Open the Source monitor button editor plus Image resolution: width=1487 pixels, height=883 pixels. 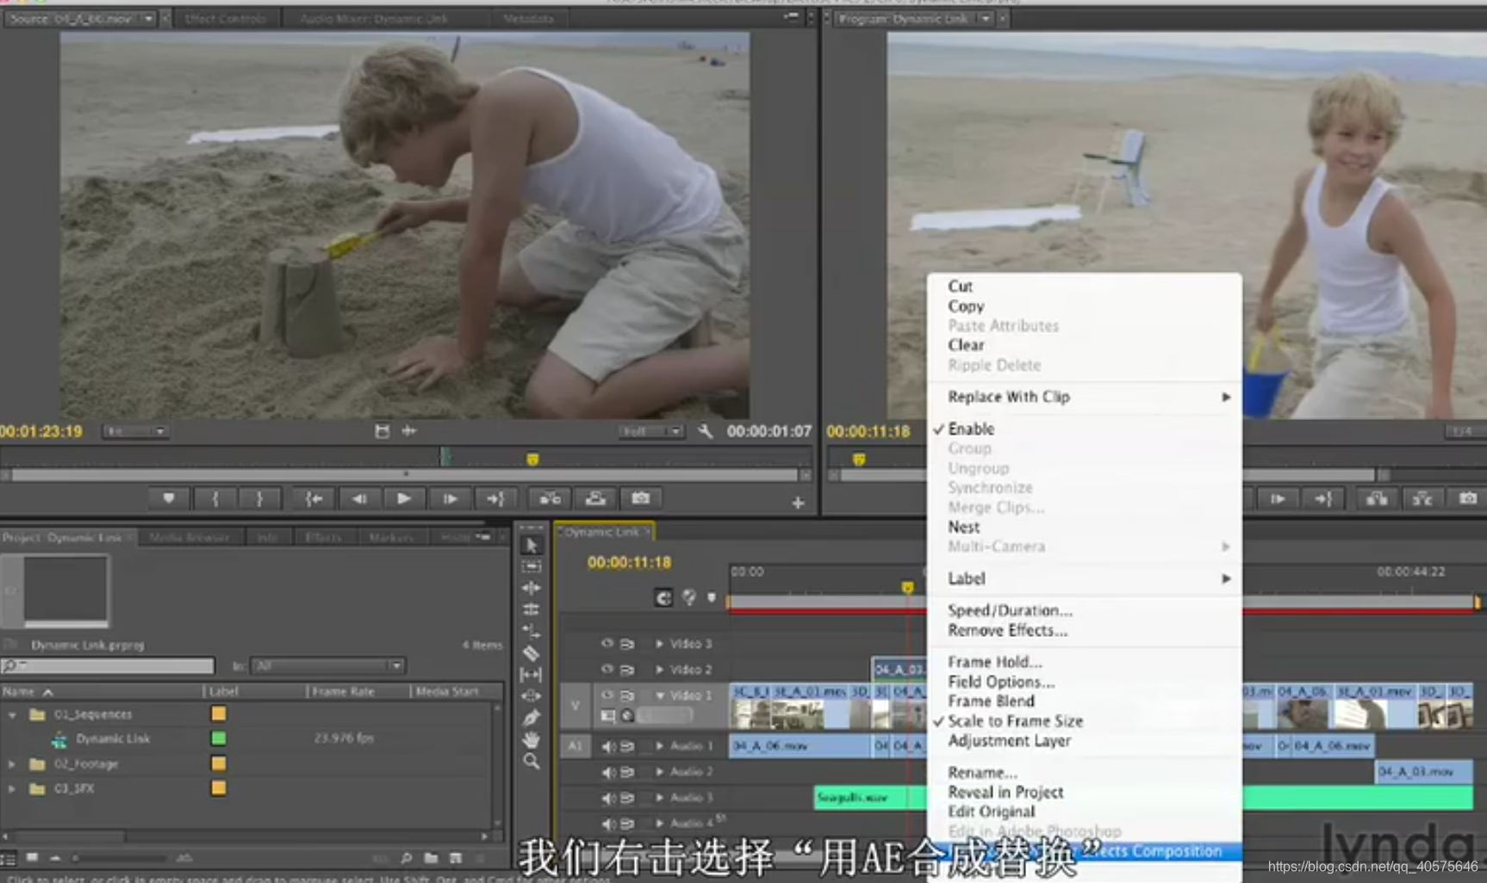coord(798,503)
